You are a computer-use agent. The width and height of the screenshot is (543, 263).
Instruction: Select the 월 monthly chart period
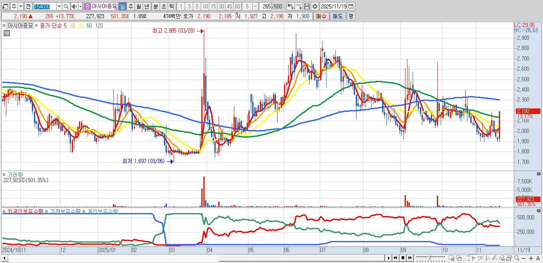click(138, 7)
